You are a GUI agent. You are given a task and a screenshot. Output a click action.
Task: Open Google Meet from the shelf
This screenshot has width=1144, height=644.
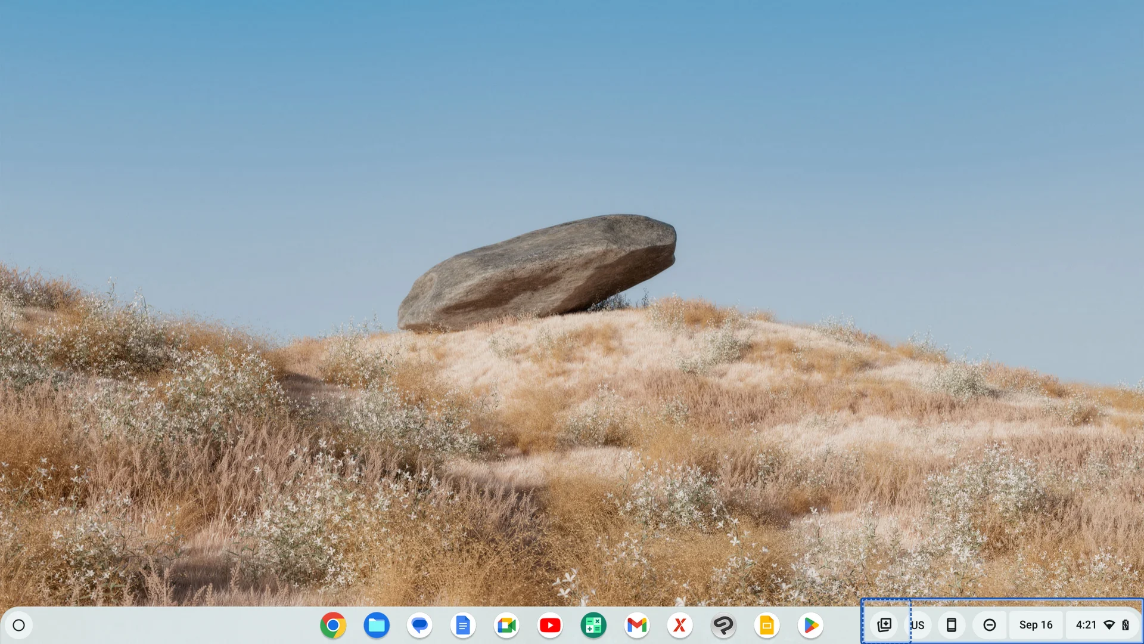[506, 625]
